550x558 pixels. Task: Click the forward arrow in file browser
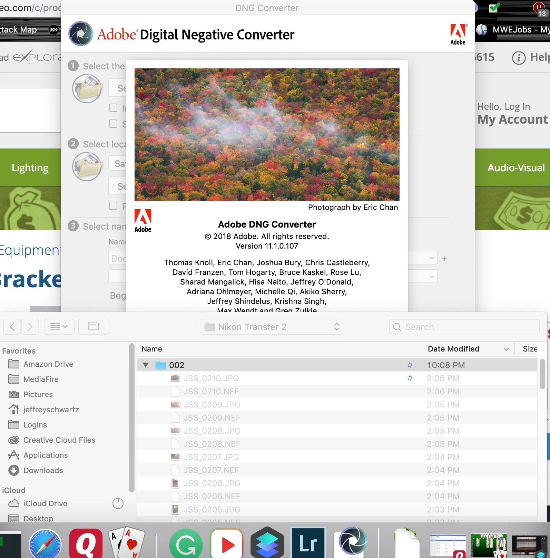(x=30, y=327)
